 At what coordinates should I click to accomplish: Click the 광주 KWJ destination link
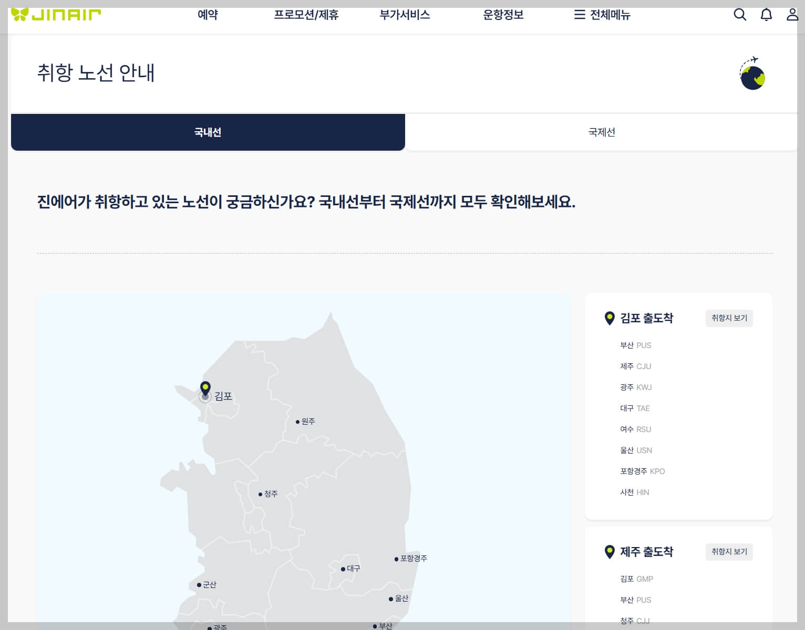[x=636, y=387]
